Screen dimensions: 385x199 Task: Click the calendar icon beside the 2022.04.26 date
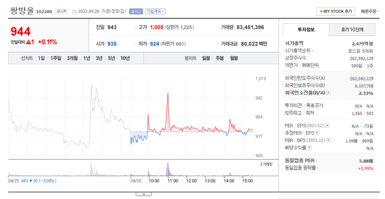click(74, 12)
